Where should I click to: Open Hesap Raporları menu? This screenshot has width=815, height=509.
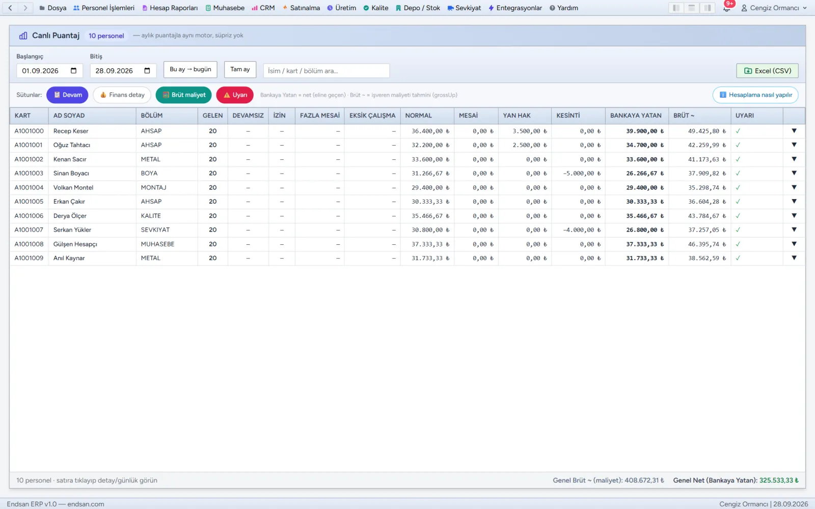[170, 8]
